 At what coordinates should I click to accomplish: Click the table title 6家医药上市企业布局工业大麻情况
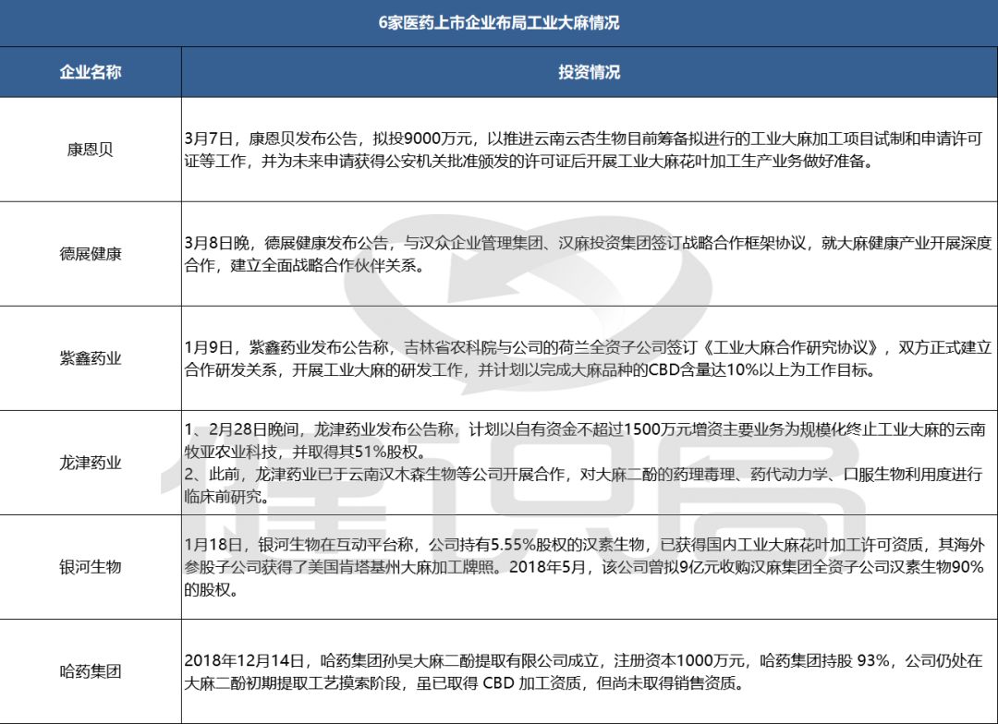pyautogui.click(x=499, y=23)
